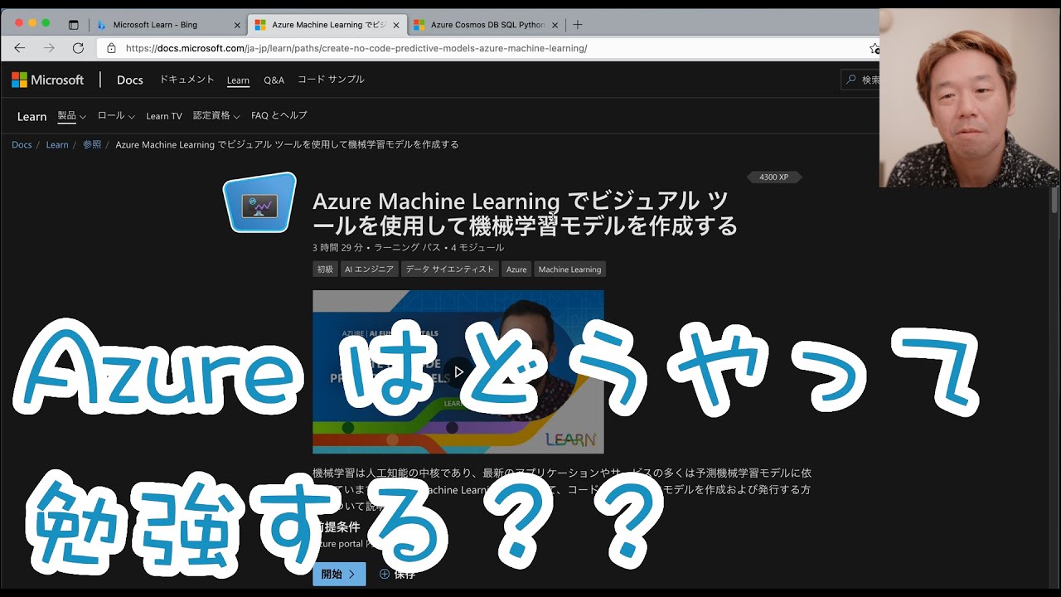Expand the 認定資格 dropdown
Image resolution: width=1061 pixels, height=597 pixels.
[x=216, y=116]
